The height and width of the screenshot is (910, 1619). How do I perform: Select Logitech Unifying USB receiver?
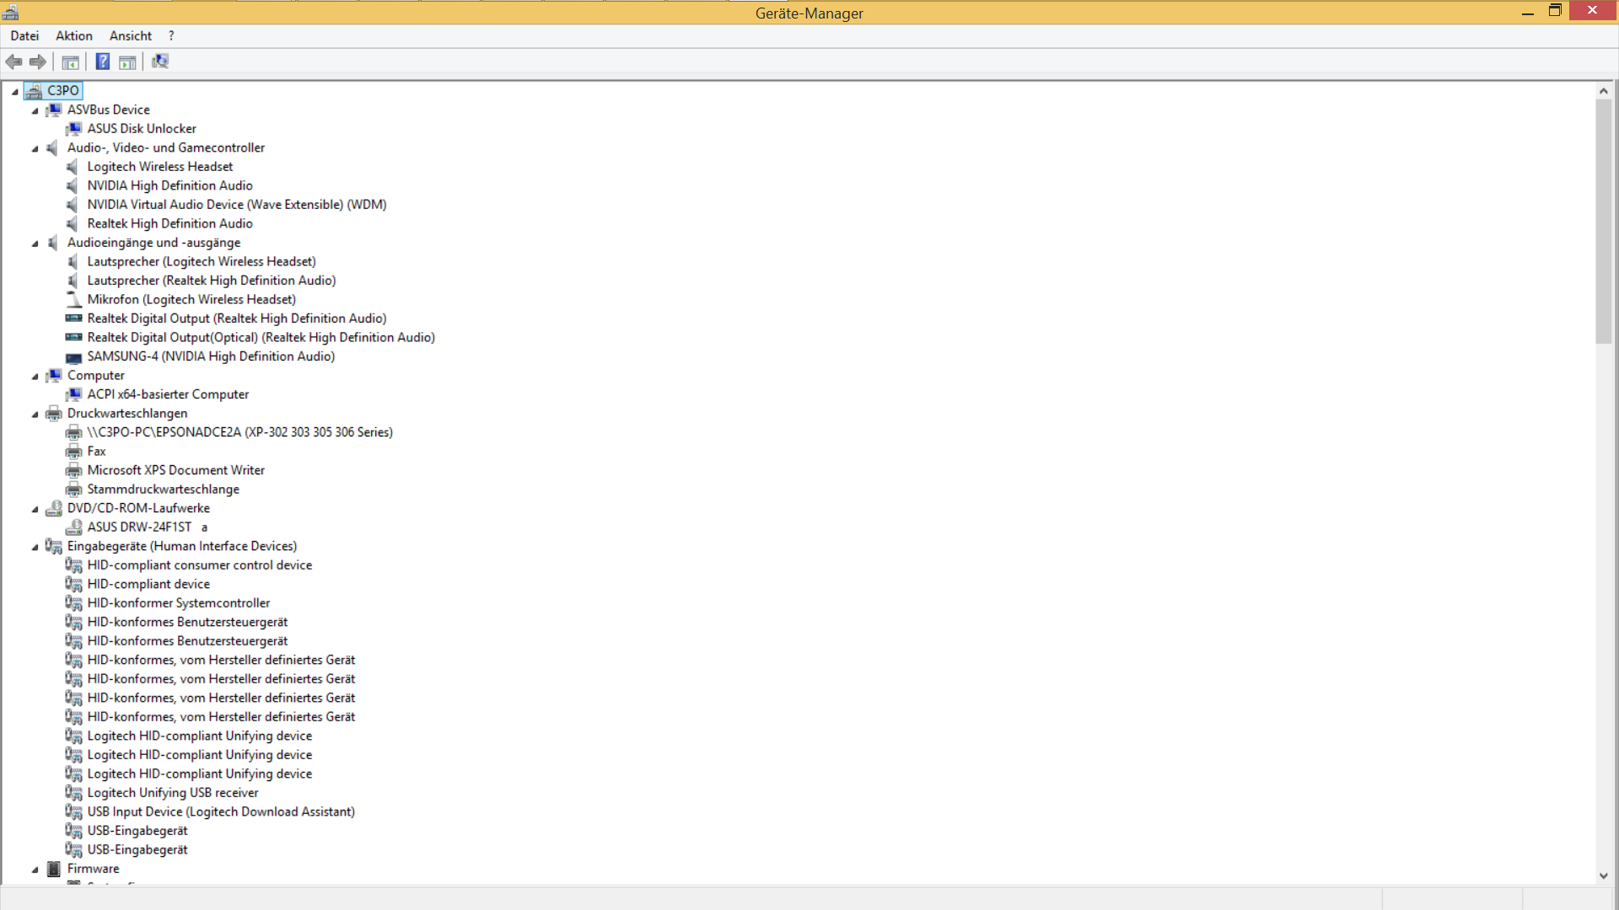click(x=173, y=793)
